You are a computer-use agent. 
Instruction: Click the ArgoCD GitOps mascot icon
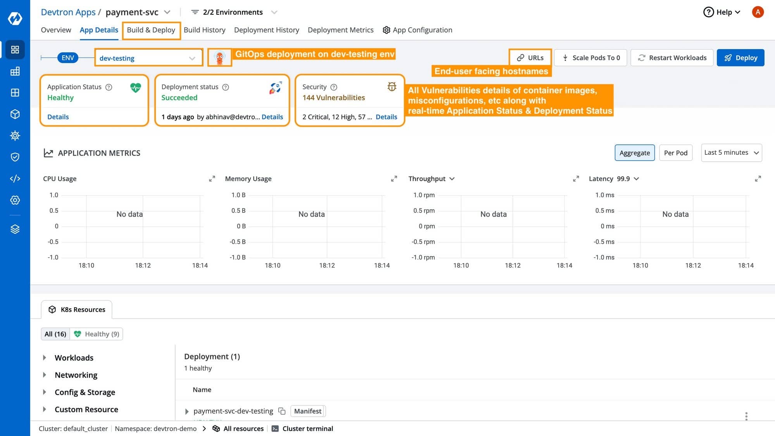coord(219,58)
